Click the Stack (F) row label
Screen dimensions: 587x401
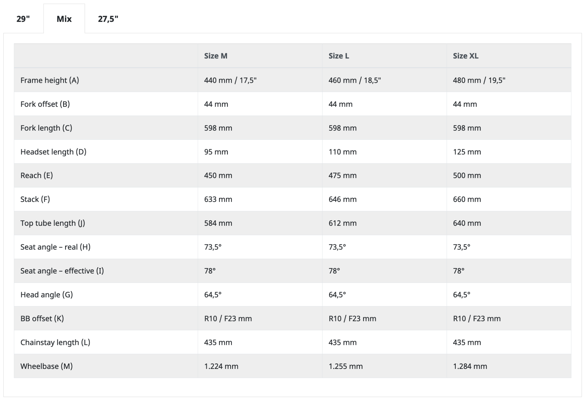(35, 199)
